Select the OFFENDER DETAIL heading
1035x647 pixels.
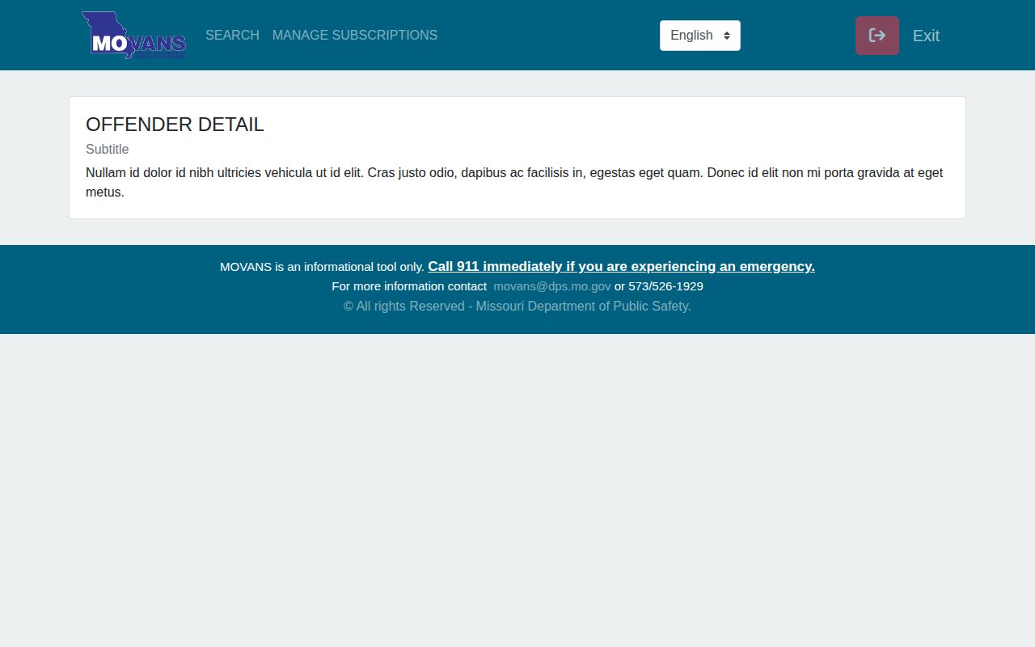[x=175, y=125]
